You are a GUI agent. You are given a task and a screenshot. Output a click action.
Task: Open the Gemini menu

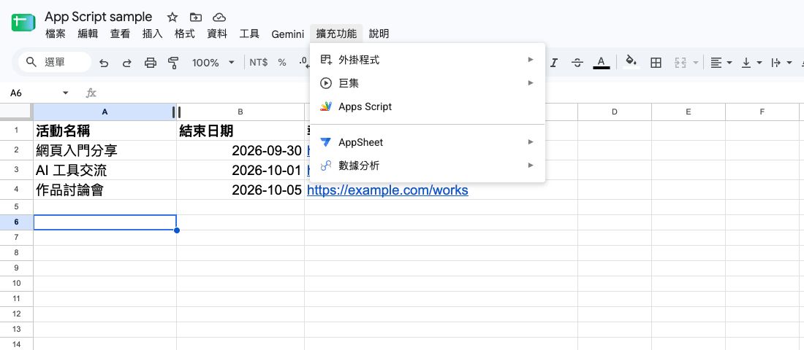click(x=288, y=34)
